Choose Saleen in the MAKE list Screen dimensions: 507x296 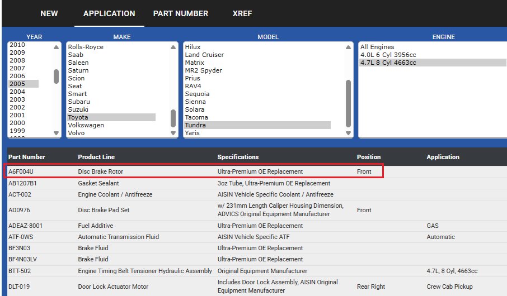point(78,63)
